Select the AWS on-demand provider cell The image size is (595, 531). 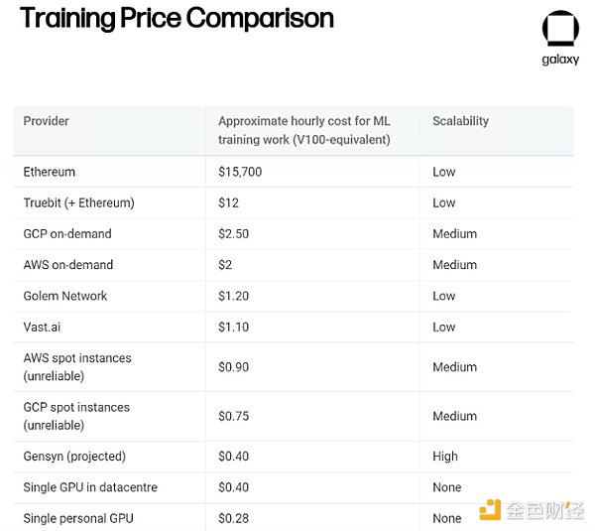(68, 265)
